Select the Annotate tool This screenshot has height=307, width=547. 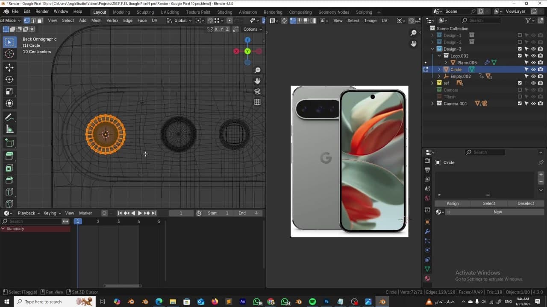[x=9, y=117]
